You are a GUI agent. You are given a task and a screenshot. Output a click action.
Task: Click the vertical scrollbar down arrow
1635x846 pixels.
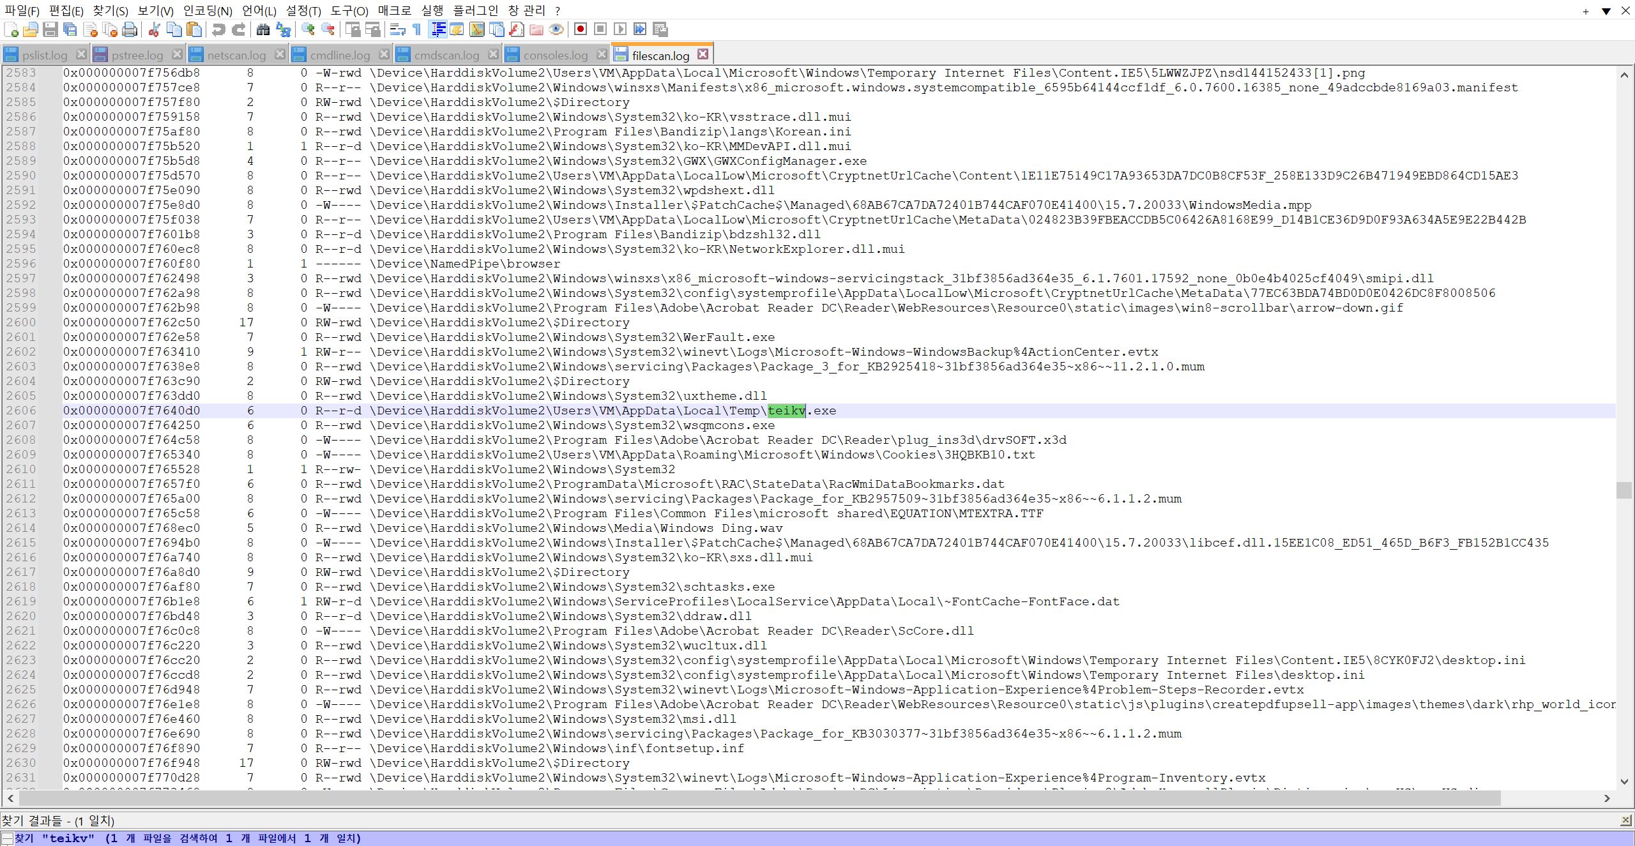click(1624, 782)
